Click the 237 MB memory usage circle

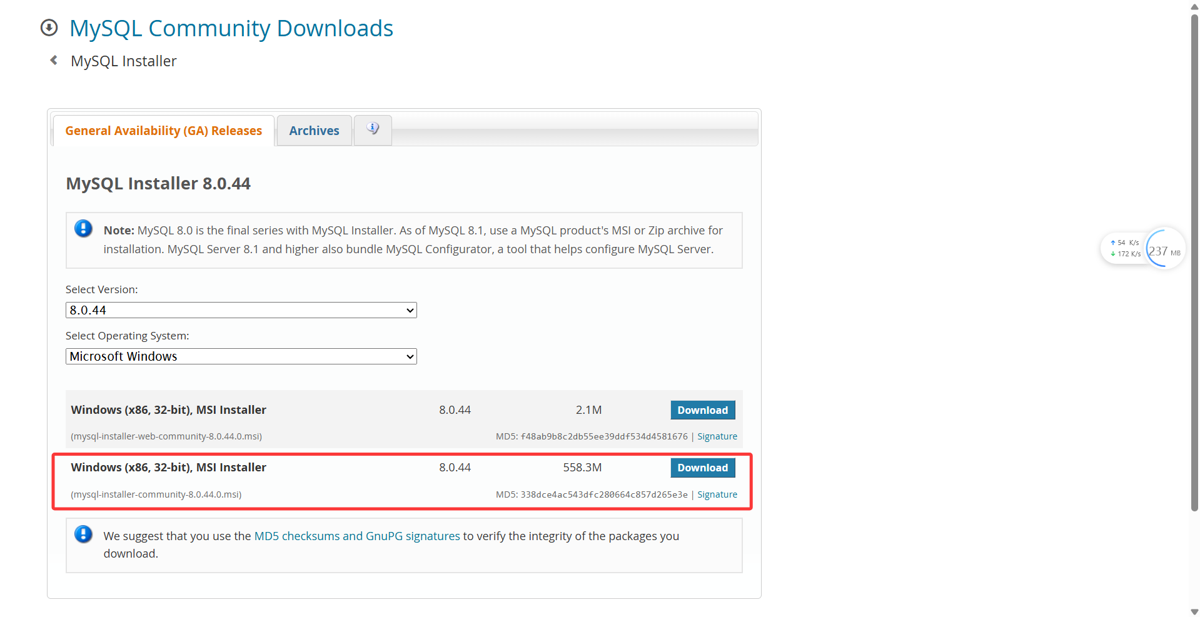pos(1164,248)
